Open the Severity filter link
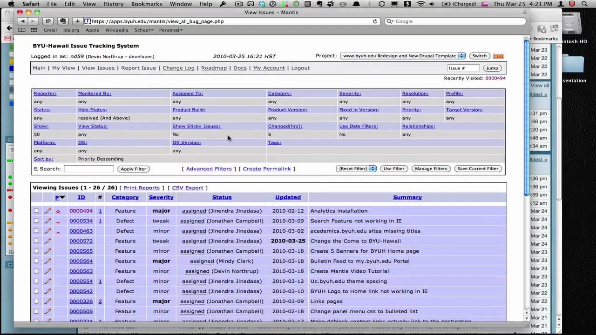This screenshot has width=596, height=335. click(x=350, y=94)
